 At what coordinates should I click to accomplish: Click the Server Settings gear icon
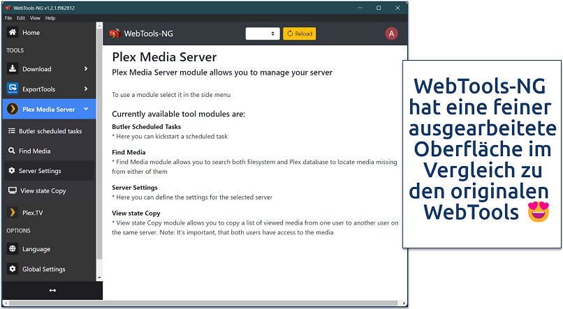(13, 171)
